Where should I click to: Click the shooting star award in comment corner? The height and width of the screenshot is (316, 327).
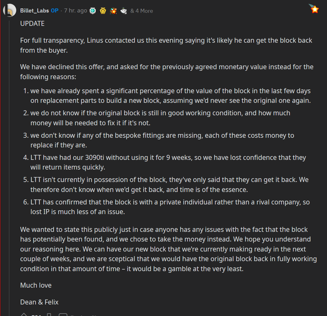[x=314, y=9]
